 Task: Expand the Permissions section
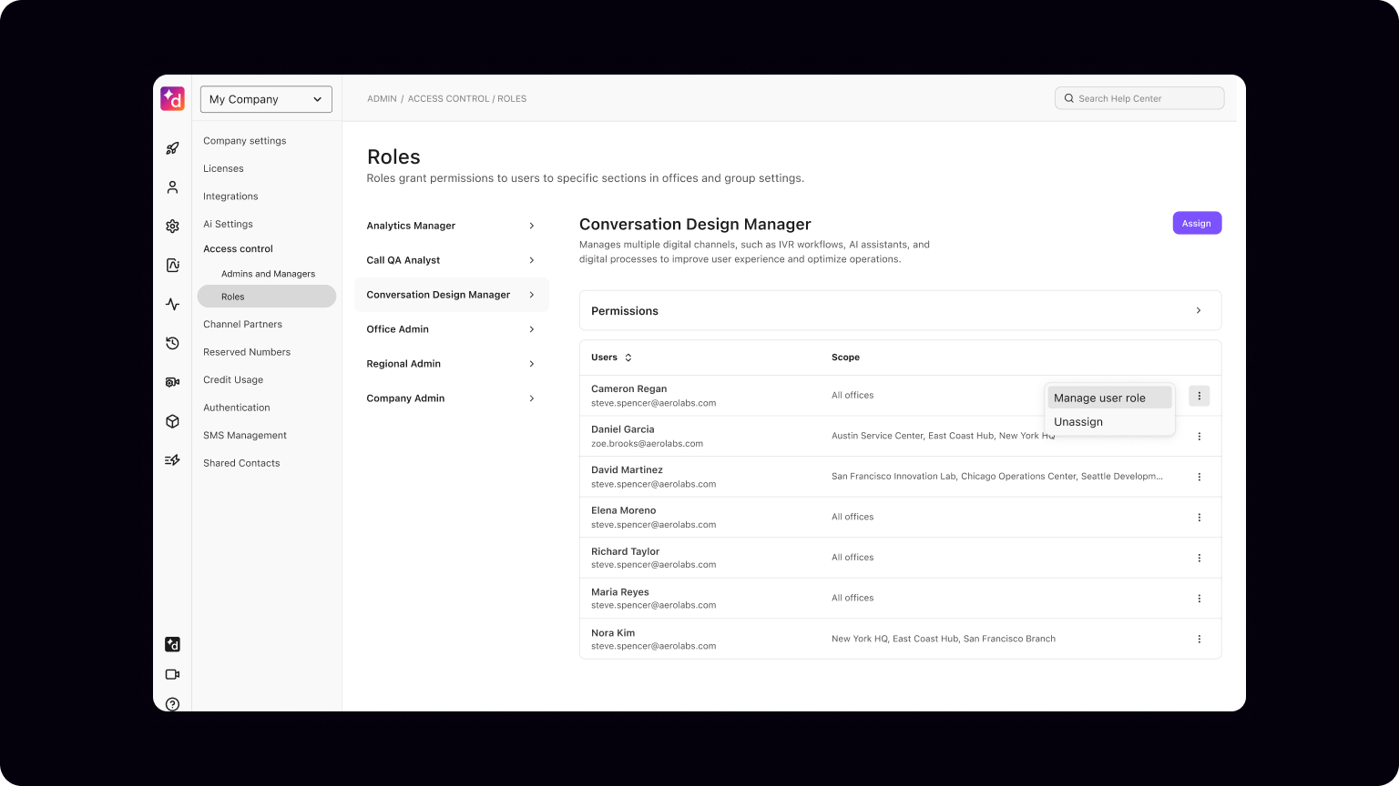pyautogui.click(x=900, y=310)
